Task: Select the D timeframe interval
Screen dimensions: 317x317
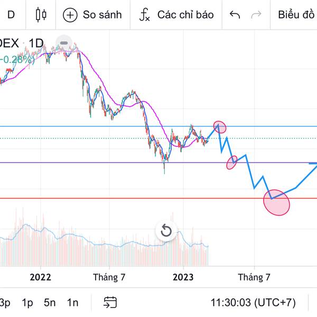Action: pyautogui.click(x=11, y=14)
